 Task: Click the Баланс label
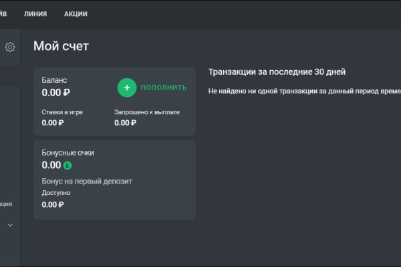pos(54,79)
